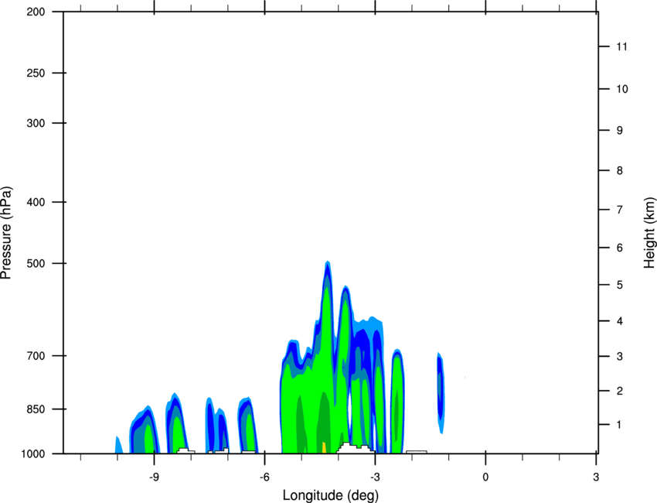Click the 200 pressure tick label

[x=36, y=12]
